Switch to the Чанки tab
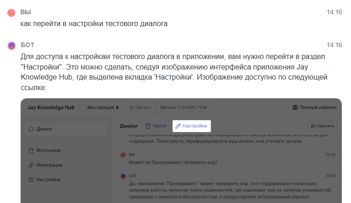Viewport: 351px width, 203px height. [x=156, y=126]
